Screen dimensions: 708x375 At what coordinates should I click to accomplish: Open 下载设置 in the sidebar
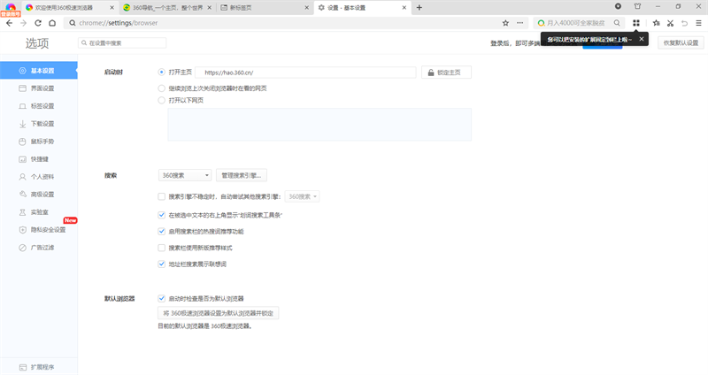[42, 124]
